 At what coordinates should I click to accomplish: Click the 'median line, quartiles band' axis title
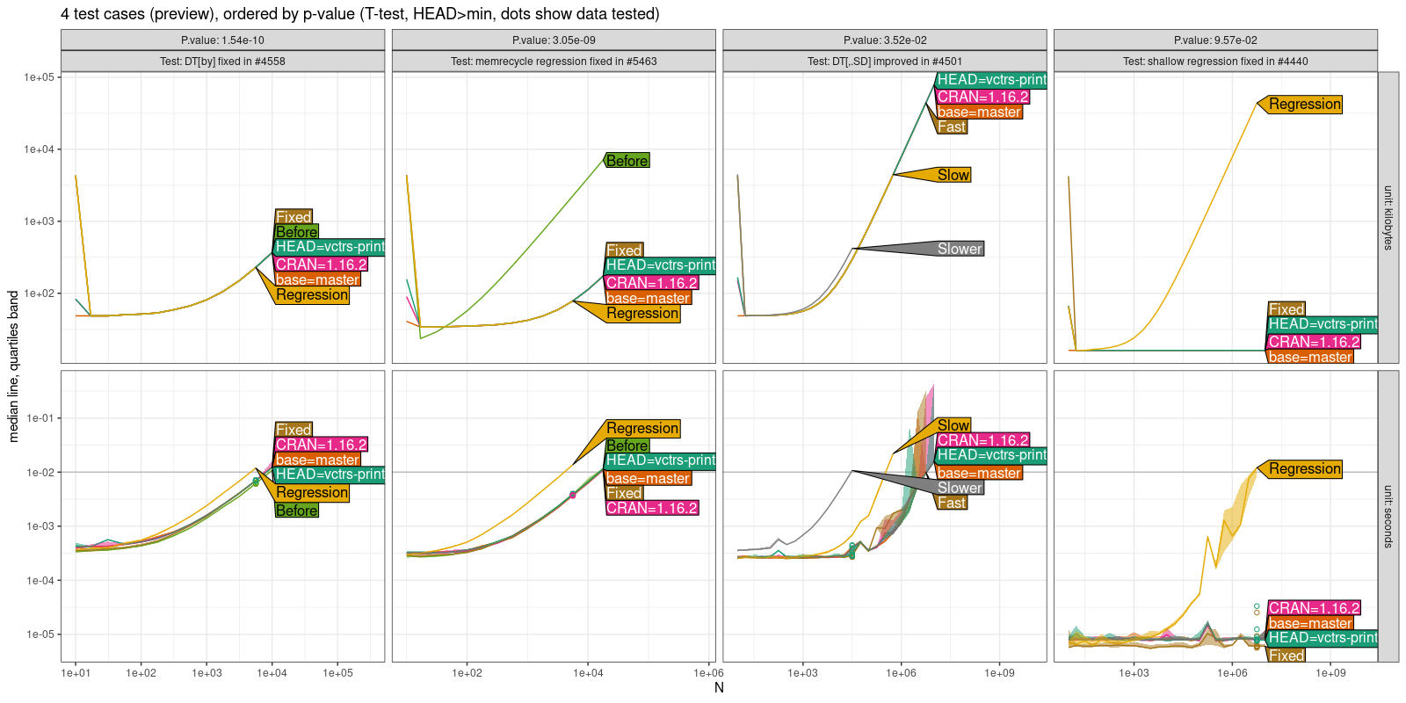coord(13,366)
